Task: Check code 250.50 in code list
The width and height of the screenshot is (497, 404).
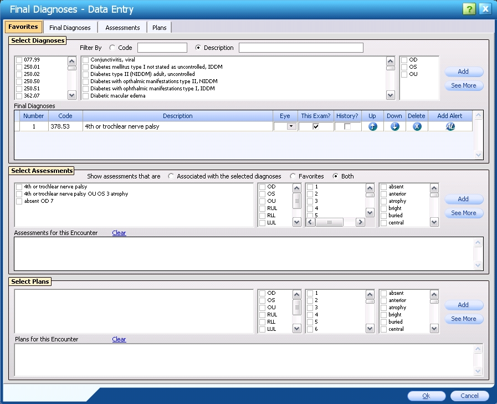Action: click(x=19, y=81)
